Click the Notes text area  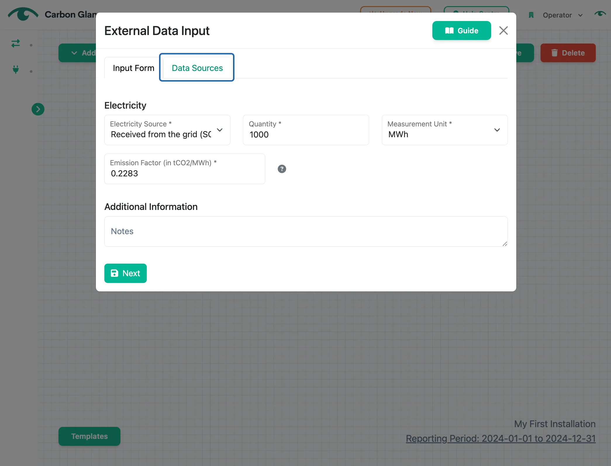pyautogui.click(x=306, y=232)
